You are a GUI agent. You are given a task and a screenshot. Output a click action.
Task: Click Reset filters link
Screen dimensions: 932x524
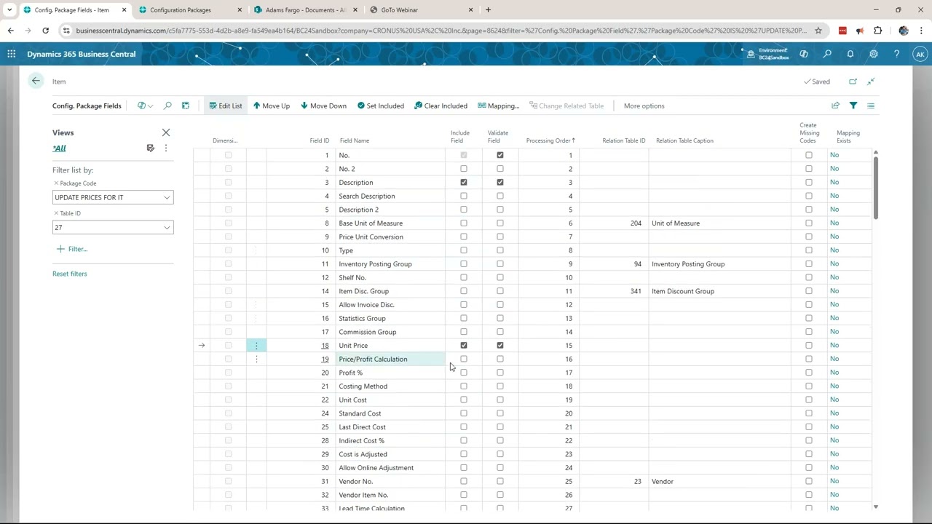point(69,274)
